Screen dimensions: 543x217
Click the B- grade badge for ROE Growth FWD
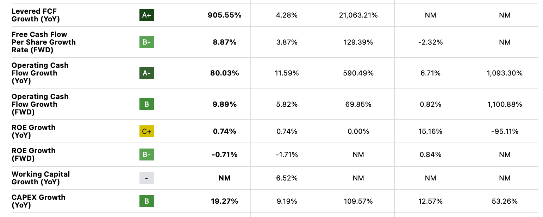(146, 154)
